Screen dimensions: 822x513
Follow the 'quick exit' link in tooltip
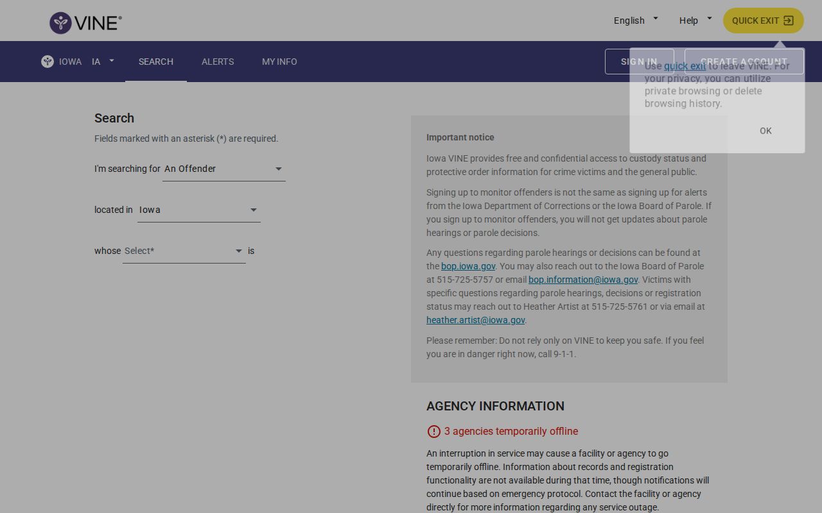click(685, 66)
